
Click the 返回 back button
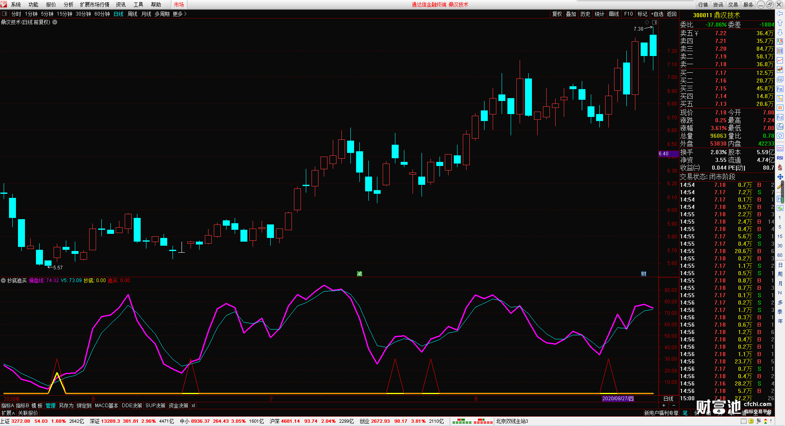[672, 14]
